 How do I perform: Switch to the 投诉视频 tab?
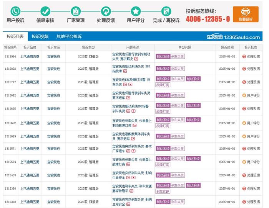tap(40, 36)
